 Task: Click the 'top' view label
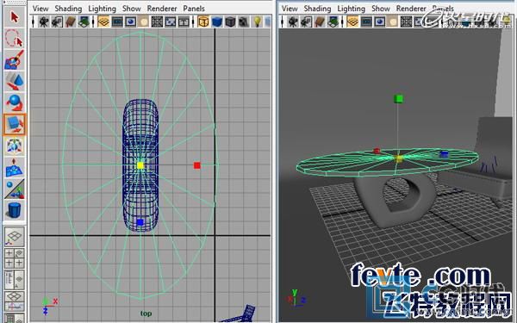point(146,314)
